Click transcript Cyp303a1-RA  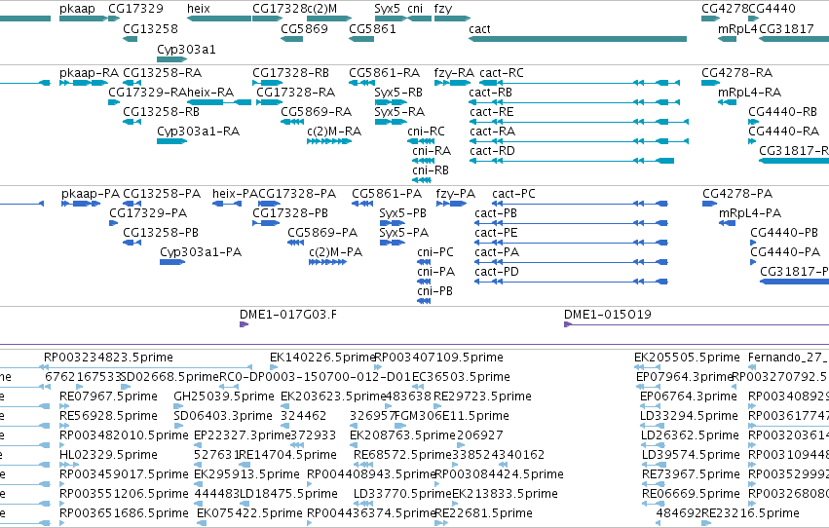click(199, 132)
